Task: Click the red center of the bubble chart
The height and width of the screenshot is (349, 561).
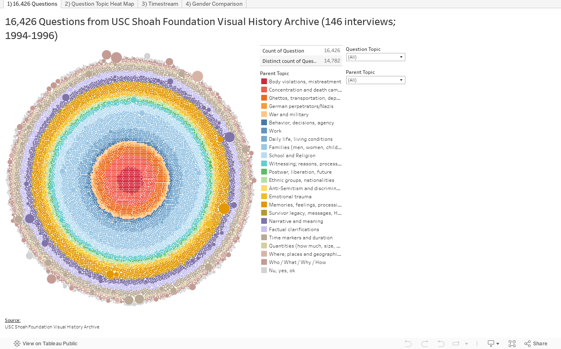Action: click(x=130, y=179)
